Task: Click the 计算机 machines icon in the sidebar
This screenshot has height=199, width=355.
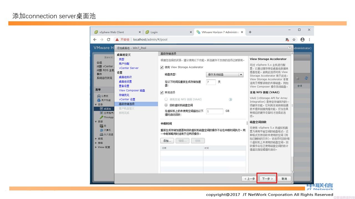Action: pyautogui.click(x=102, y=130)
